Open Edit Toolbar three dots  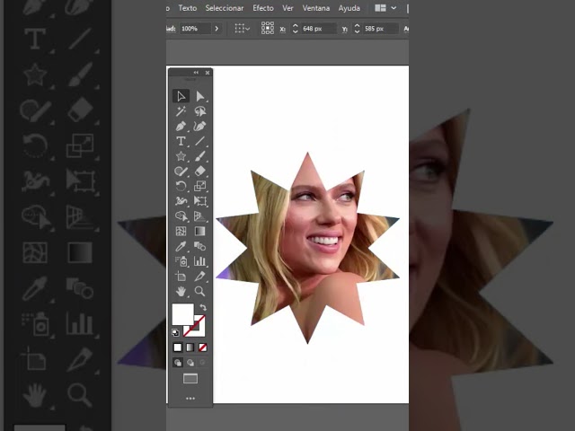[190, 399]
